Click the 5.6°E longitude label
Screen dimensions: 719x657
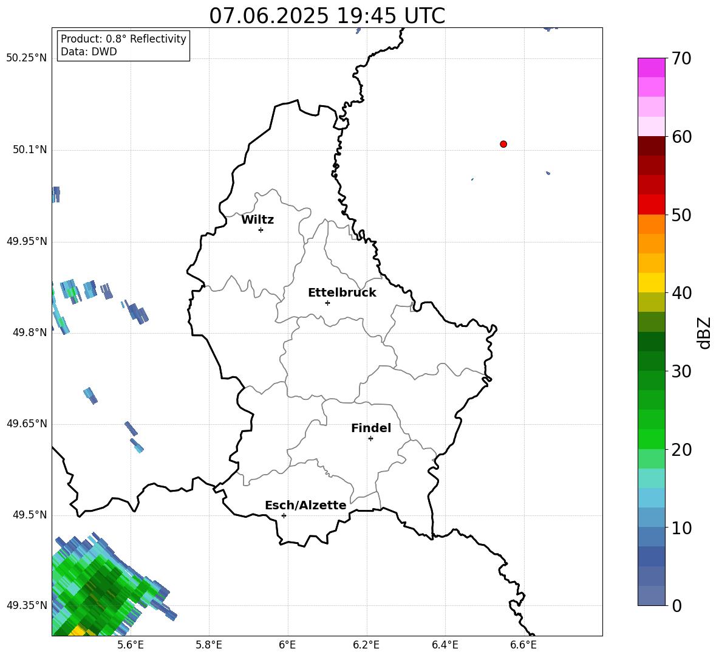click(x=131, y=645)
